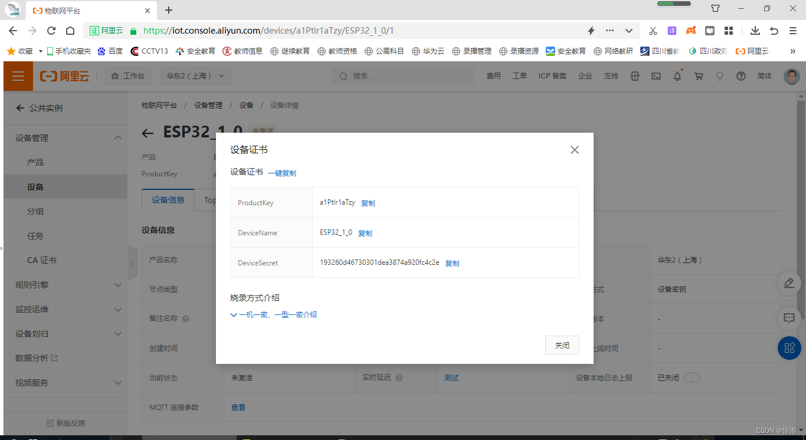Copy the DeviceSecret value
Image resolution: width=806 pixels, height=440 pixels.
pos(452,263)
